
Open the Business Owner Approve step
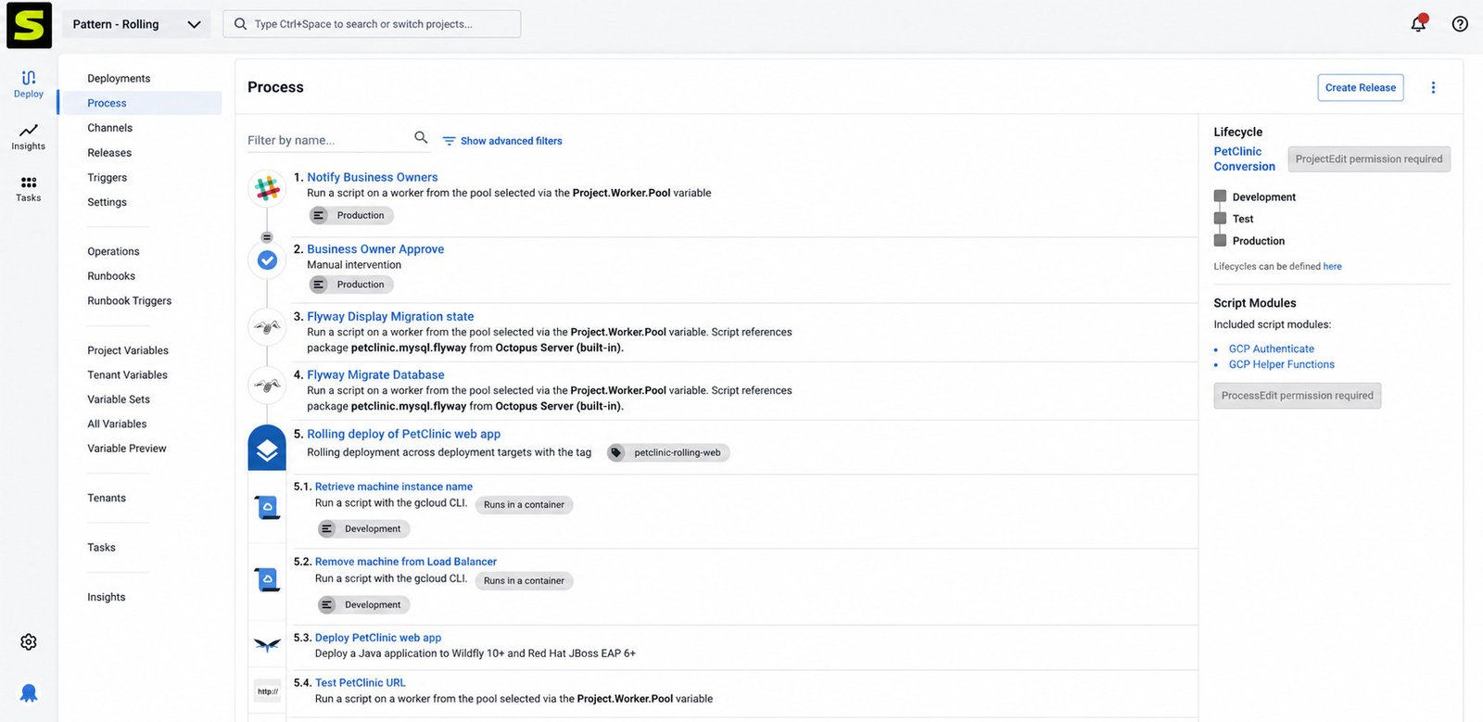click(x=375, y=249)
